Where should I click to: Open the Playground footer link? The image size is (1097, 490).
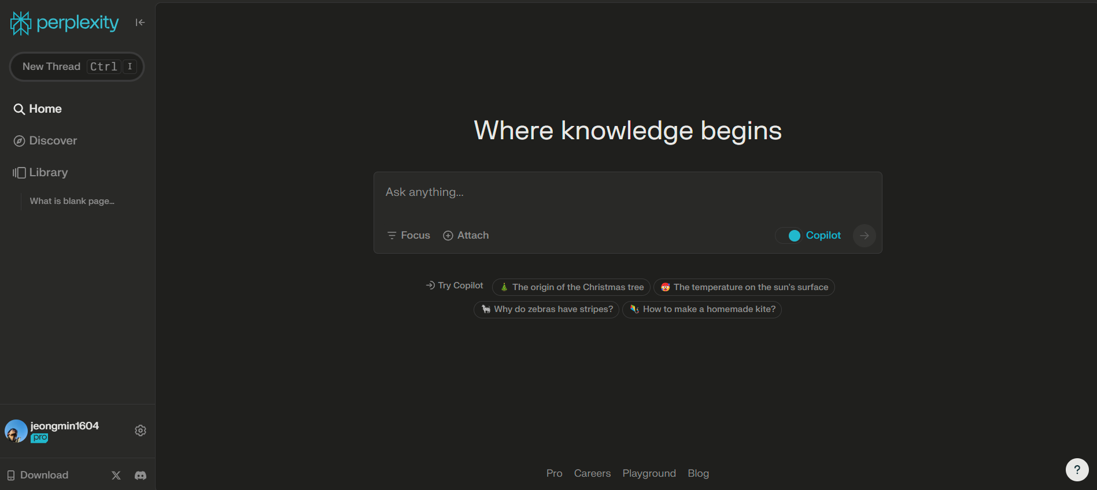pyautogui.click(x=649, y=473)
